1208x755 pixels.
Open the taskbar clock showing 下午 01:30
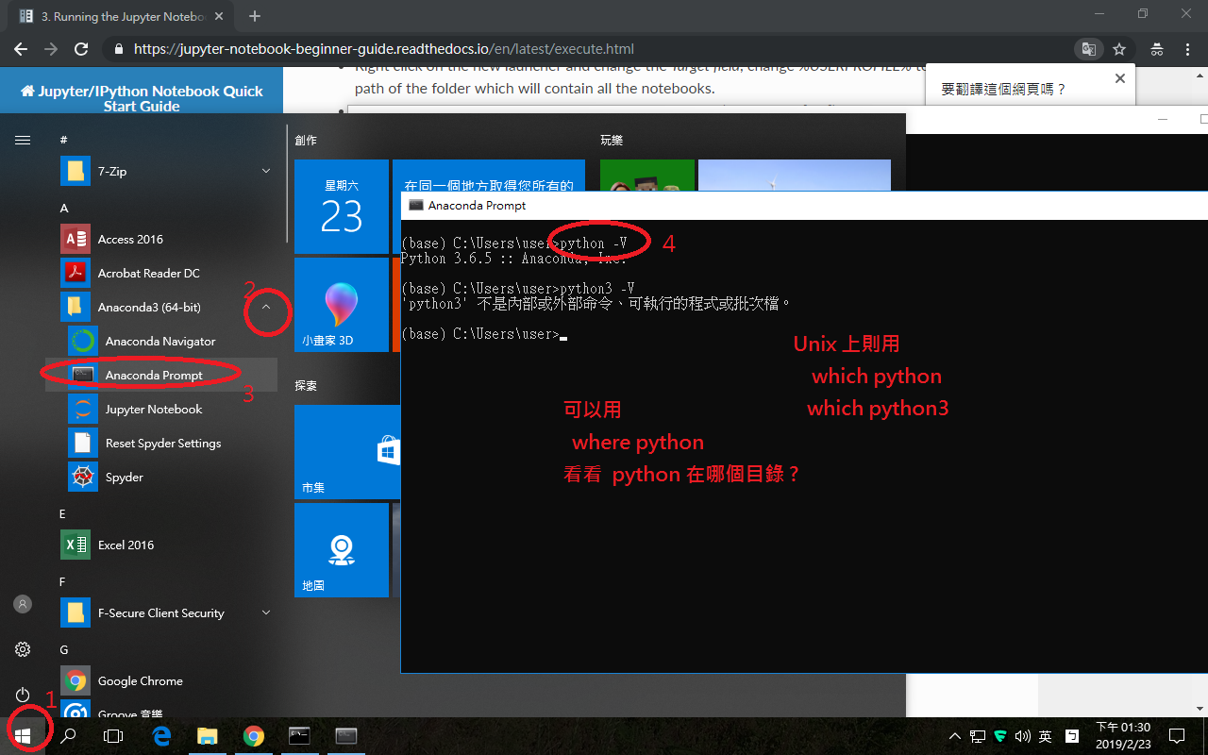pyautogui.click(x=1123, y=736)
